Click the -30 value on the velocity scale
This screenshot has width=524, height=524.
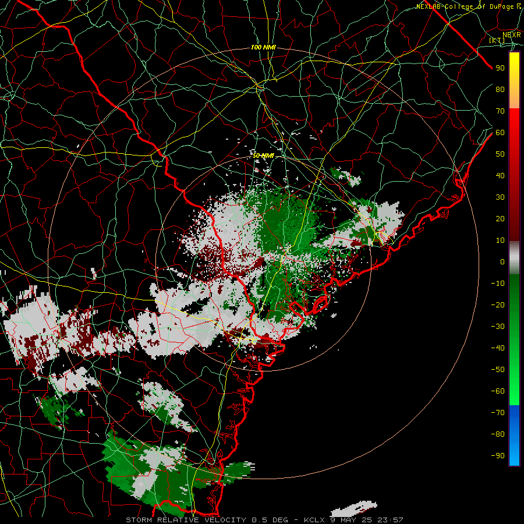498,326
